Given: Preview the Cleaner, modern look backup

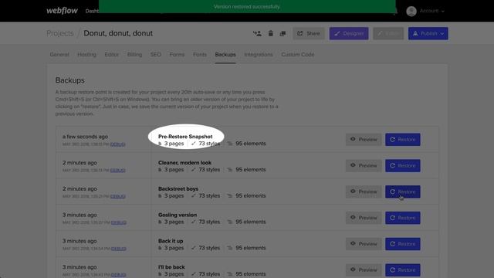Looking at the screenshot, I should [x=364, y=165].
